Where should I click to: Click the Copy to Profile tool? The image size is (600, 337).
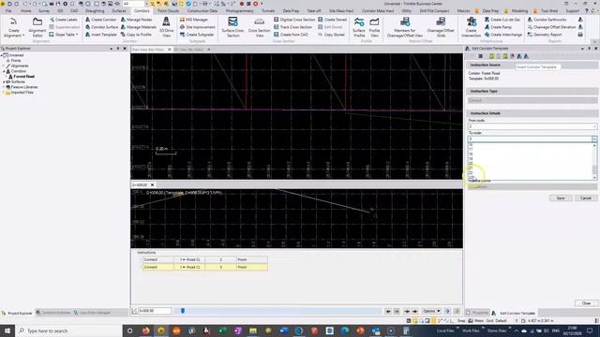coord(136,35)
